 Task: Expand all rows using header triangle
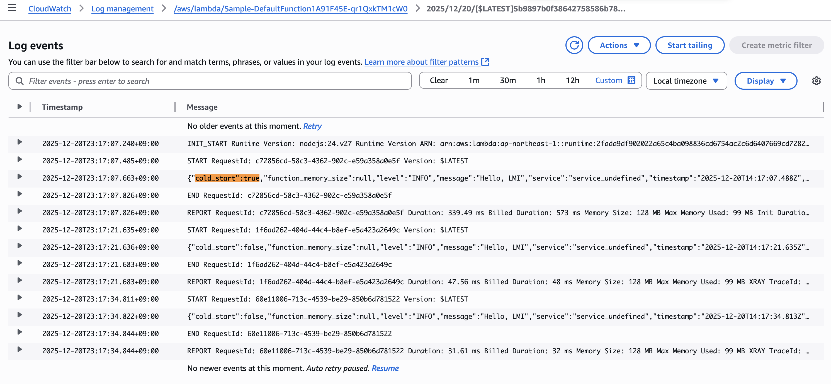19,107
